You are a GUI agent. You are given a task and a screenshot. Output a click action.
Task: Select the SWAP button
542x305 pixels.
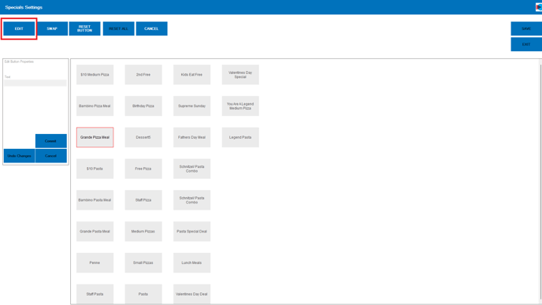tap(52, 28)
